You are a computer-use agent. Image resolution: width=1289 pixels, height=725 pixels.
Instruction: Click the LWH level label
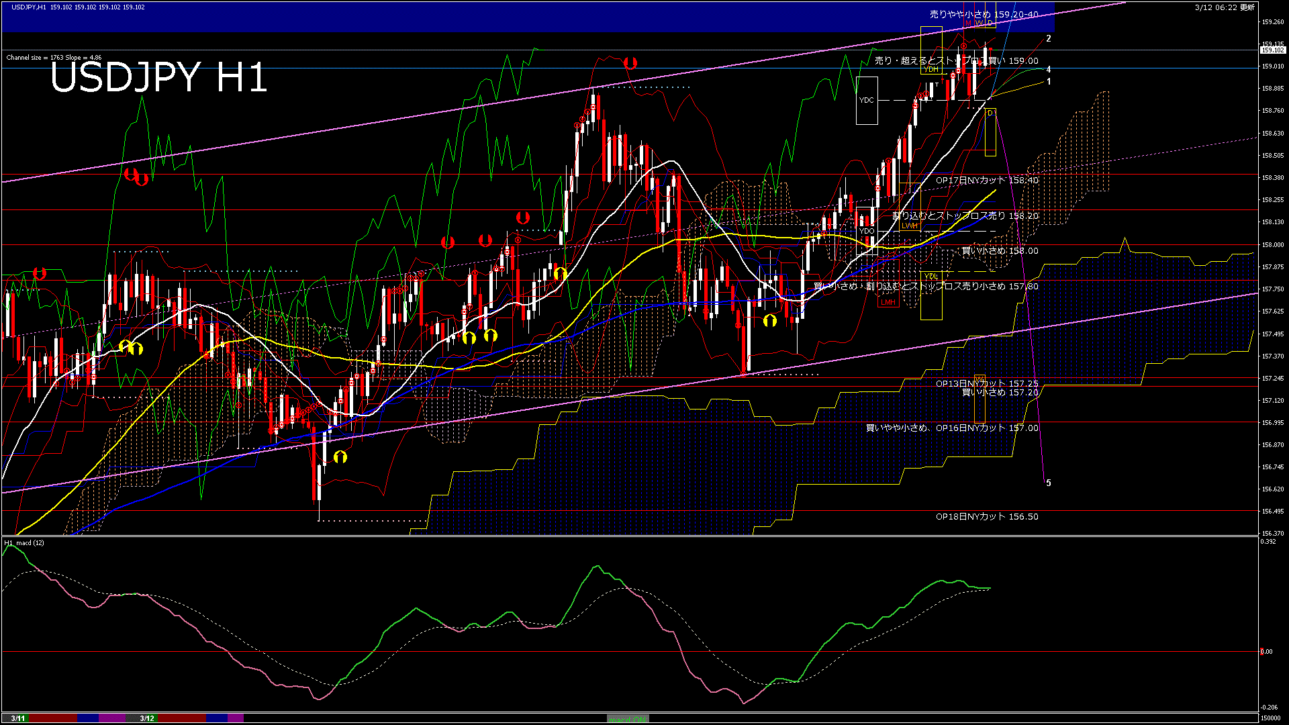click(x=910, y=226)
